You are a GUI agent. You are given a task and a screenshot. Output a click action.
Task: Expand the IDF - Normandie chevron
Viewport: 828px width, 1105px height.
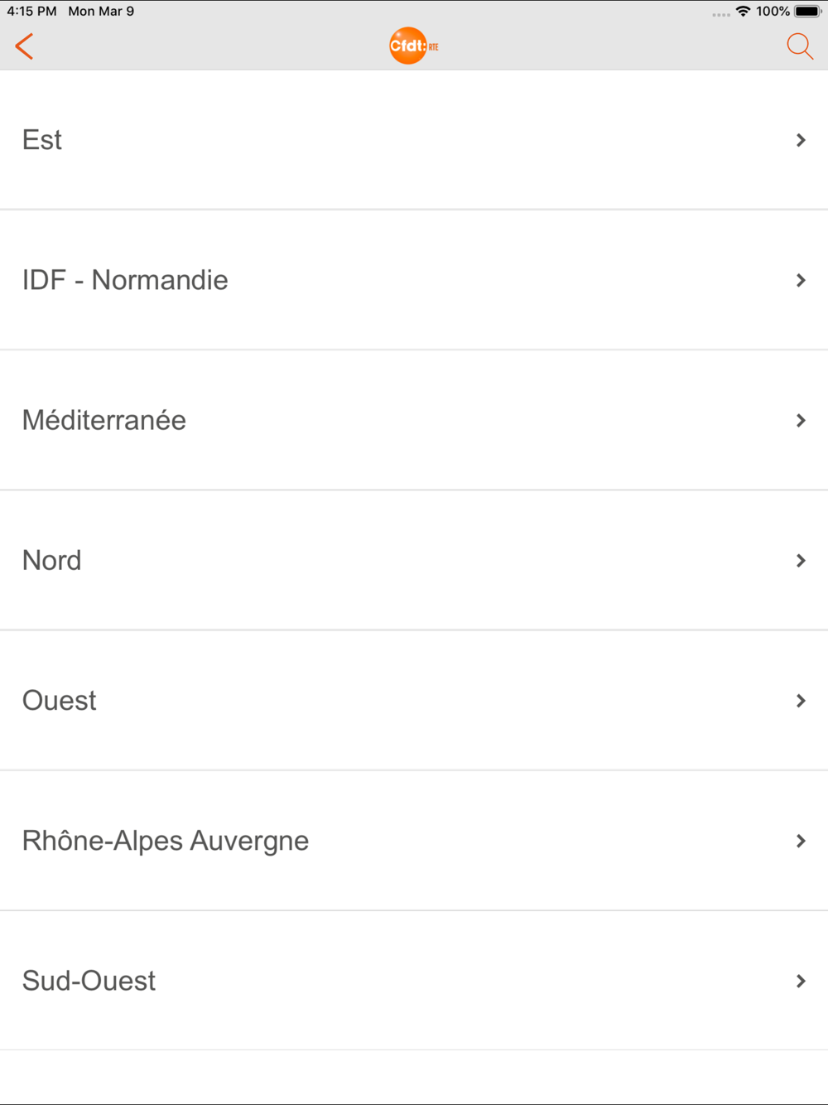[x=801, y=280]
